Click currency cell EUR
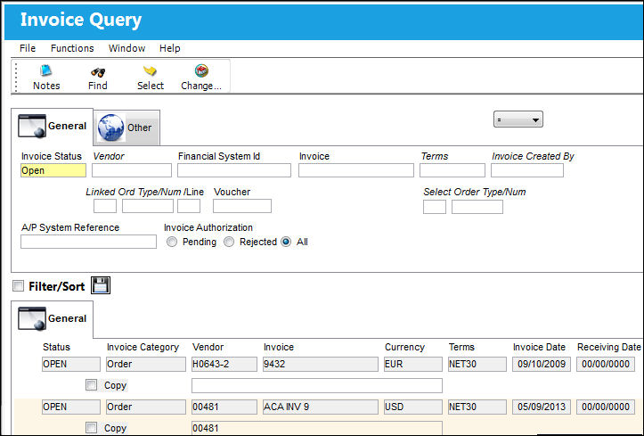Screen dimensions: 644x436 pyautogui.click(x=413, y=364)
